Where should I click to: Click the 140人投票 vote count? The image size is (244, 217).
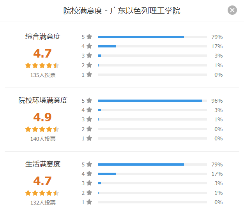[x=43, y=139]
